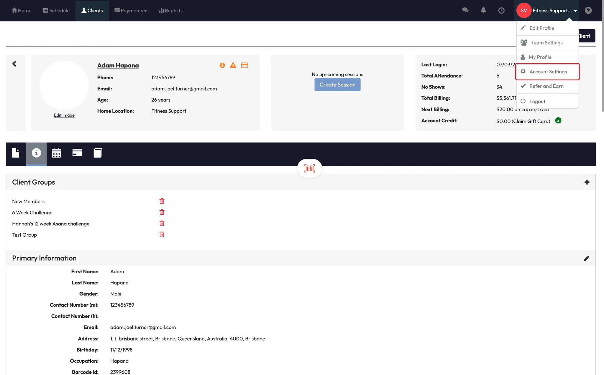Click the barcode scanner icon
The image size is (604, 375).
coord(309,168)
